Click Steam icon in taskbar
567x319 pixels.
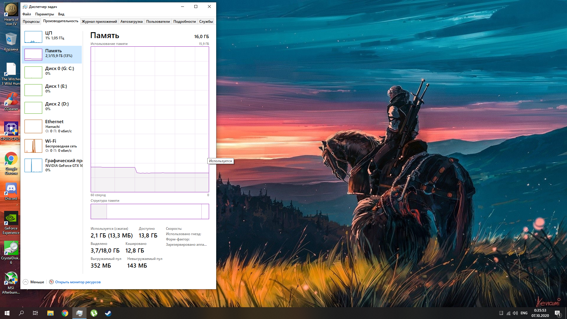(x=108, y=313)
